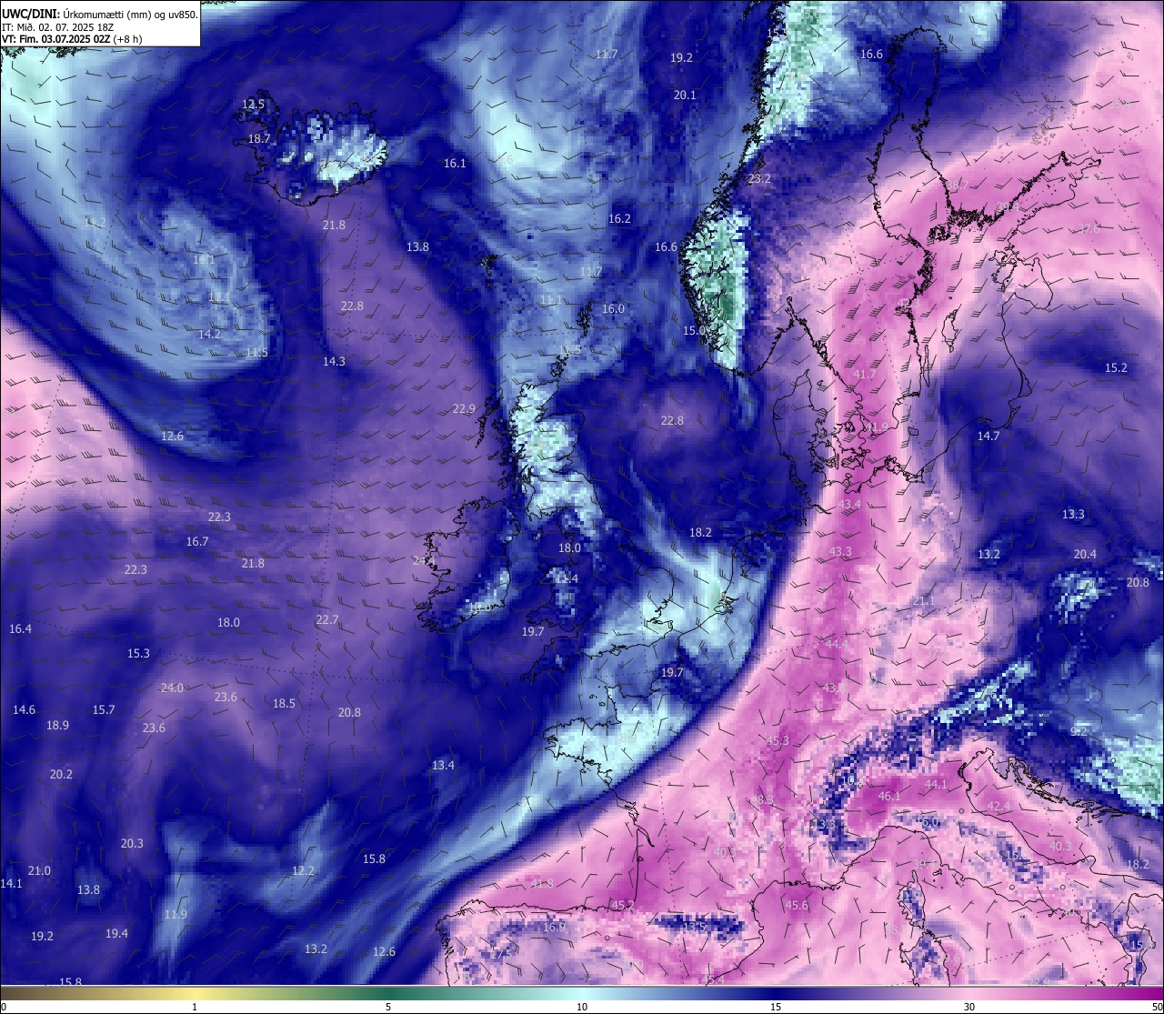Click the 12.5 value over northwest Iceland

click(x=253, y=105)
